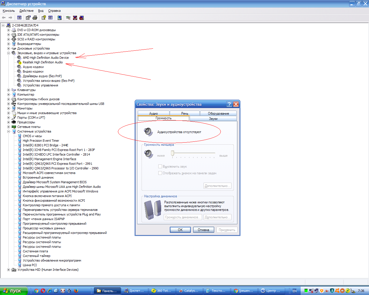This screenshot has height=295, width=369.
Task: Collapse Звуковые, видео и игровые устройства
Action: coord(9,53)
